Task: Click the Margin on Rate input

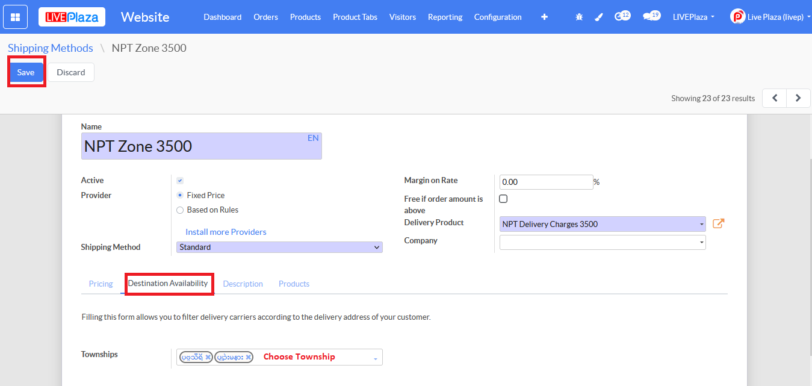Action: tap(547, 182)
